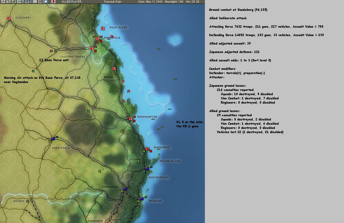Select the Japanese base flag at Palm Island
Viewport: 344px width, 223px height.
point(103,28)
